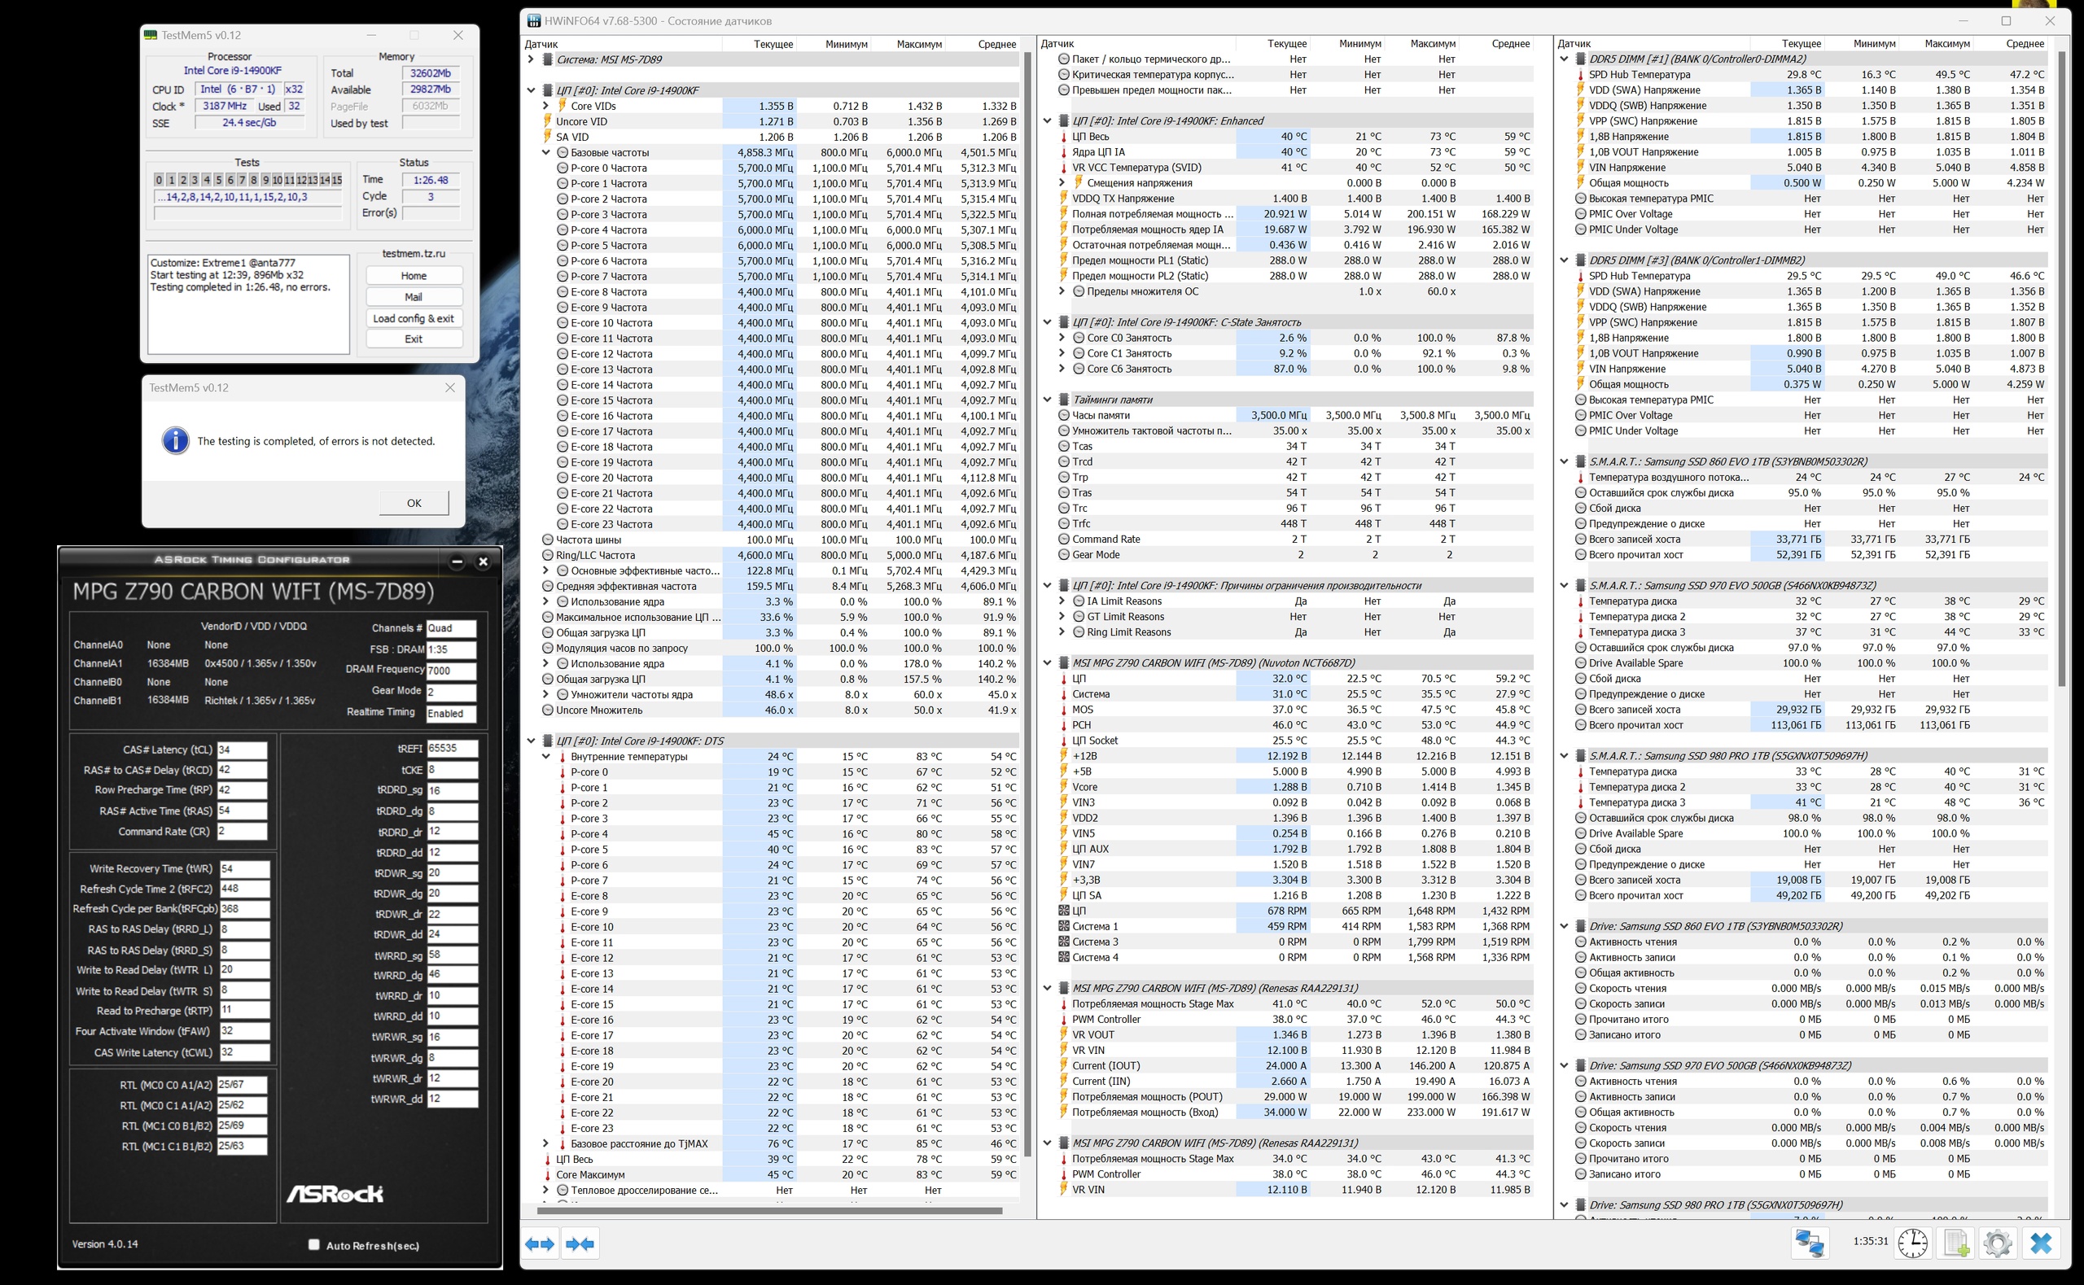Start logging with the sheet-plus icon
Viewport: 2084px width, 1285px height.
click(1955, 1243)
